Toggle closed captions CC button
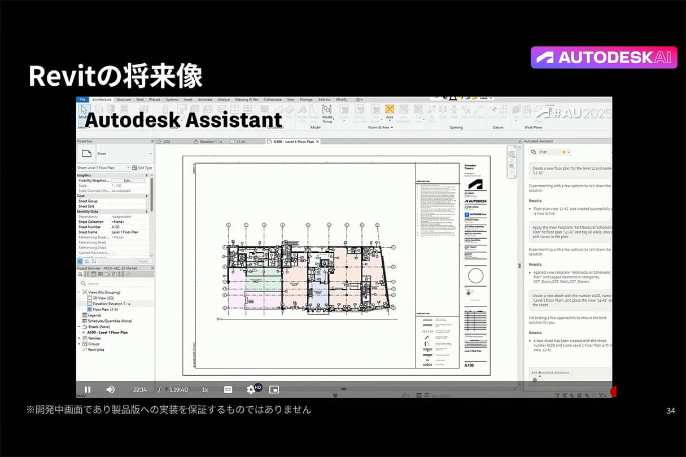The image size is (686, 457). coord(228,389)
